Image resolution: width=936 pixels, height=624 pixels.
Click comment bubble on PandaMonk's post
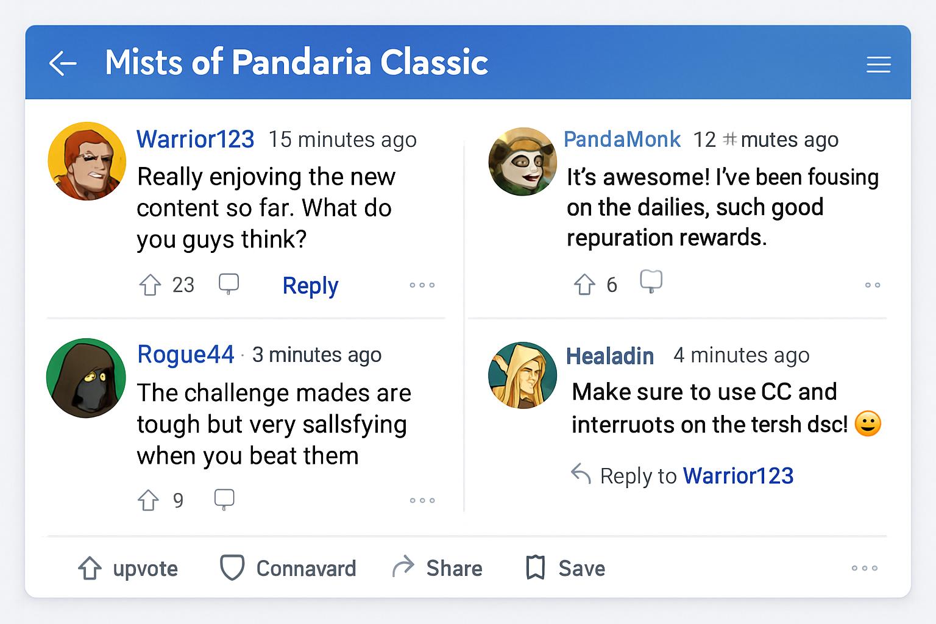click(x=651, y=281)
